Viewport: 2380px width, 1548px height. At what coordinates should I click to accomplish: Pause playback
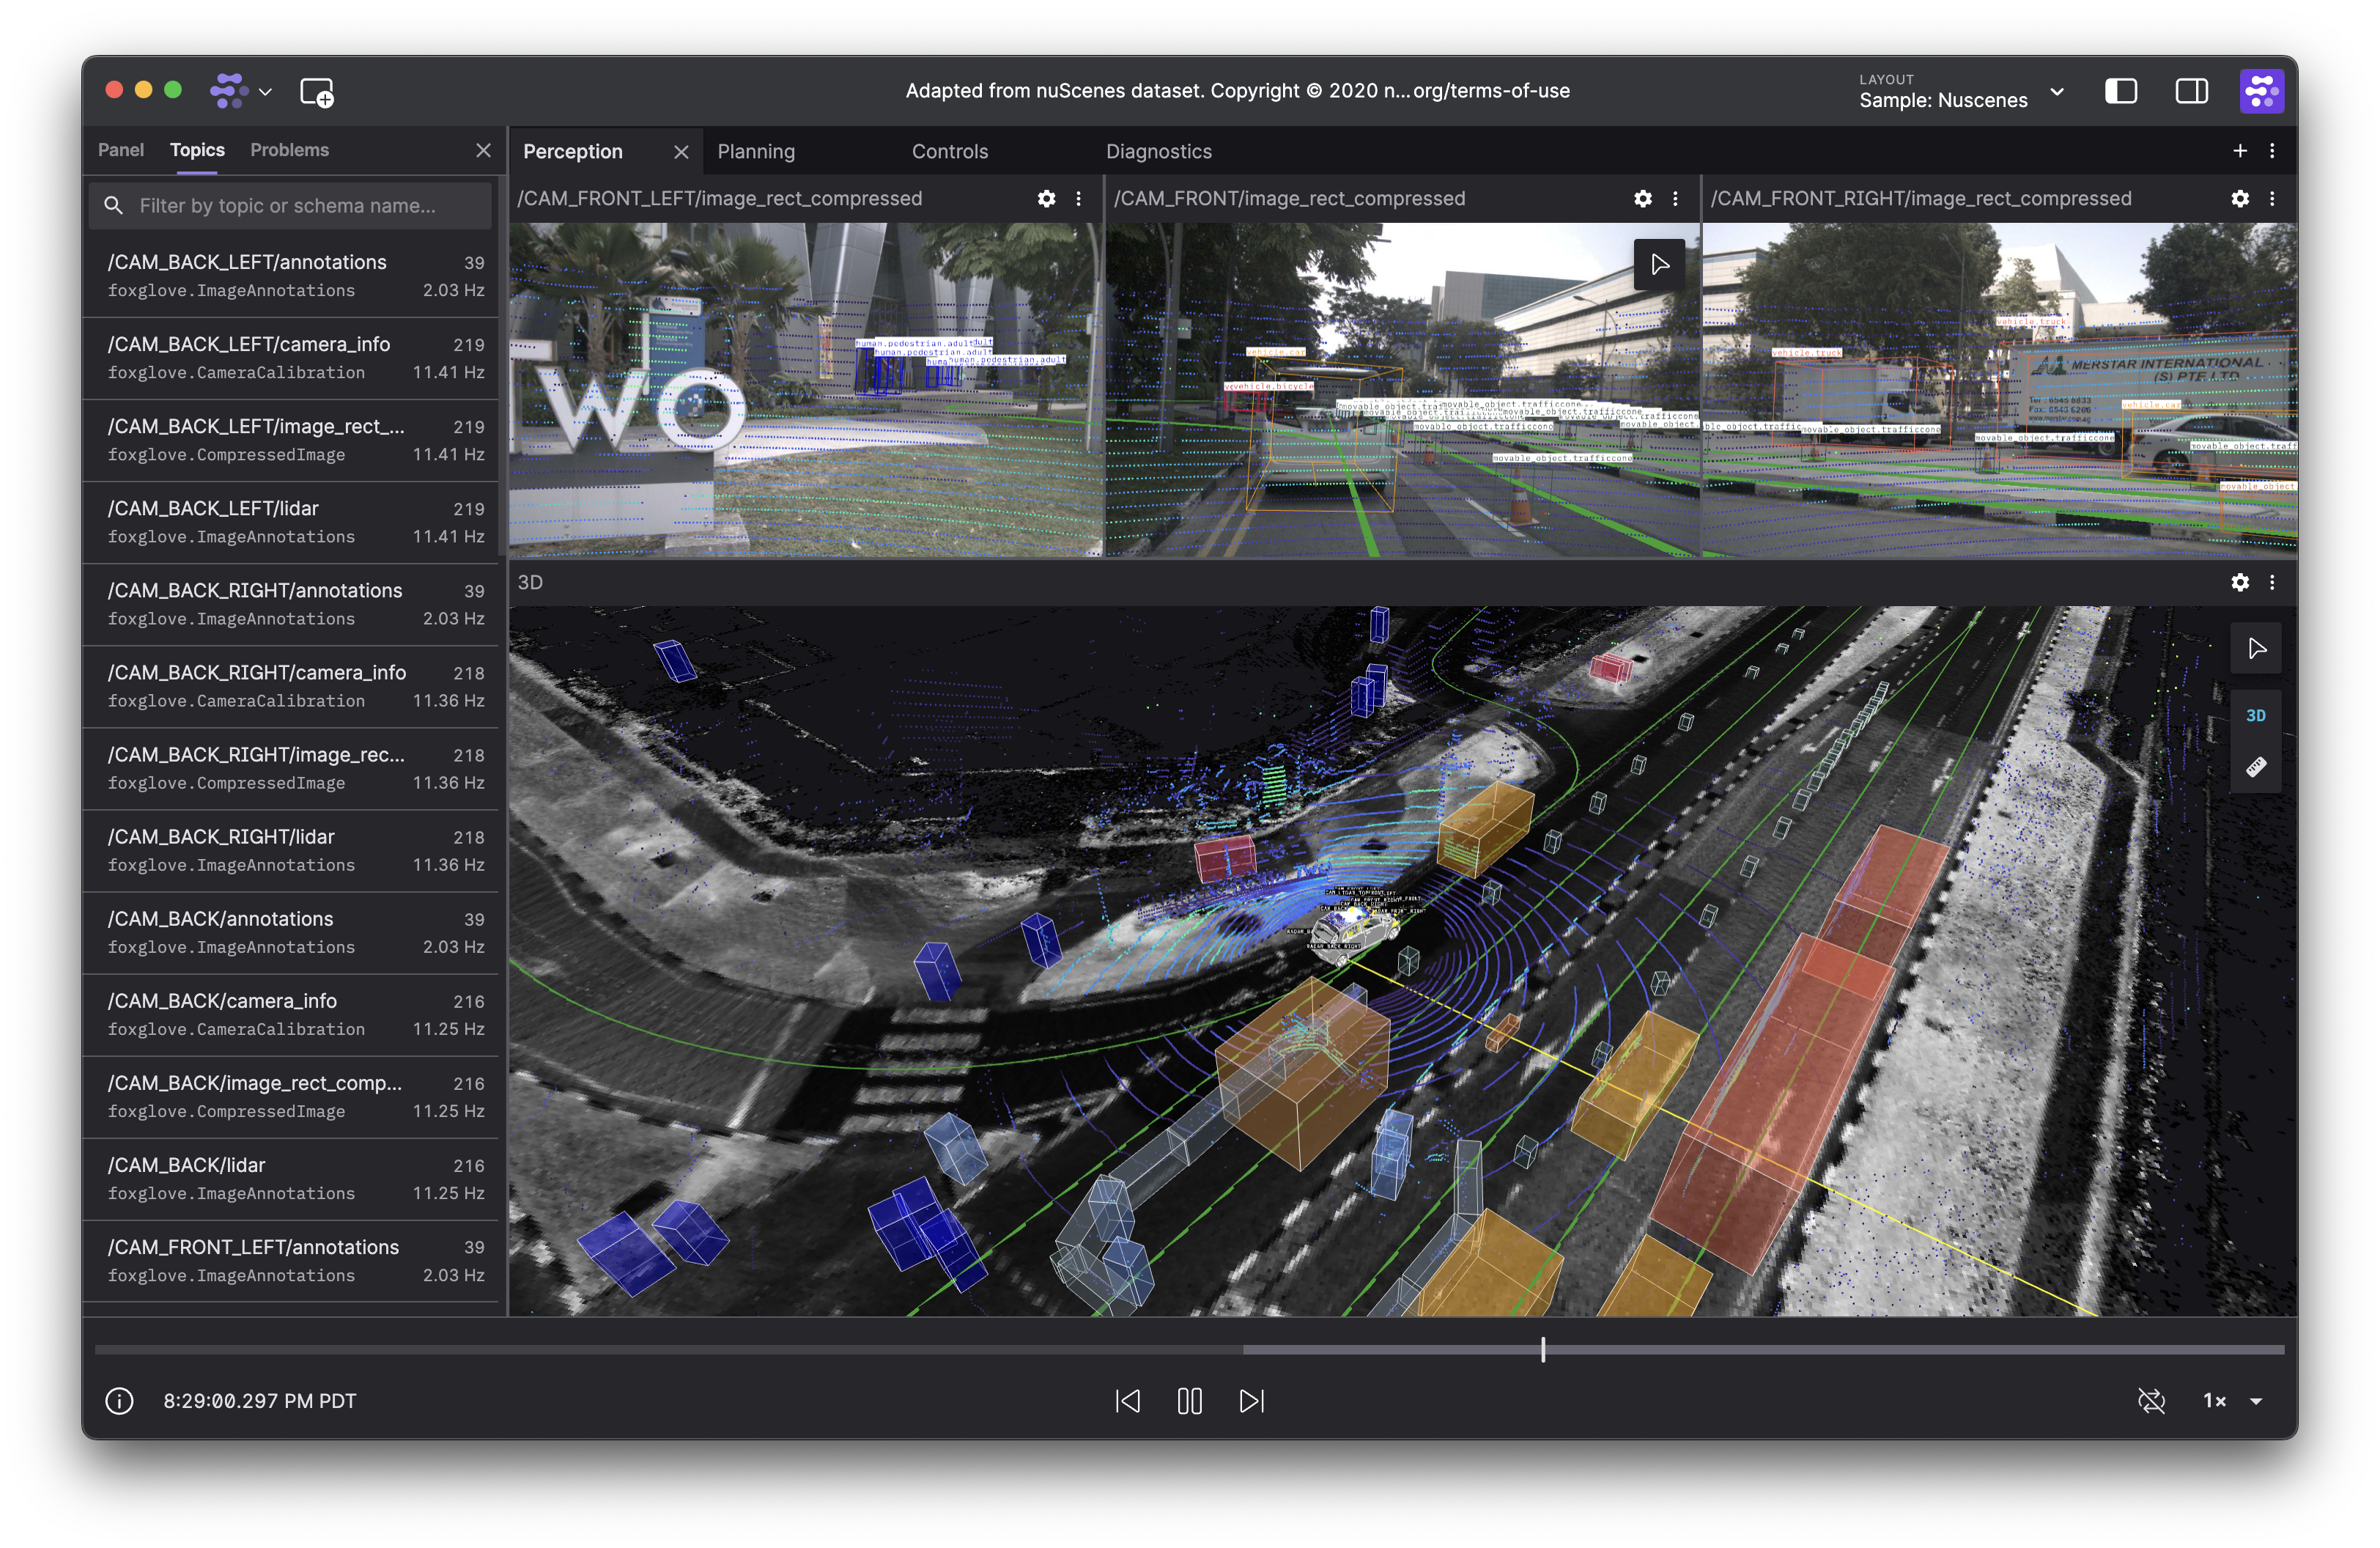click(1189, 1401)
